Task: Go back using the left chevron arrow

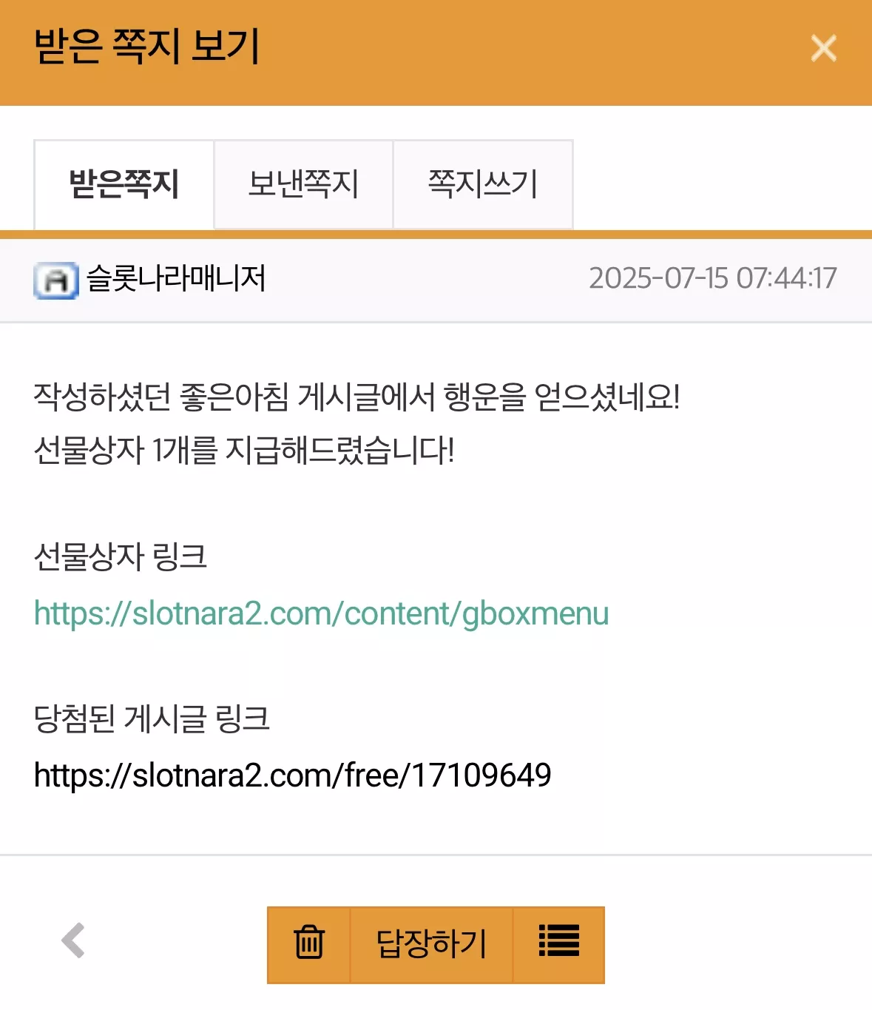Action: point(73,941)
